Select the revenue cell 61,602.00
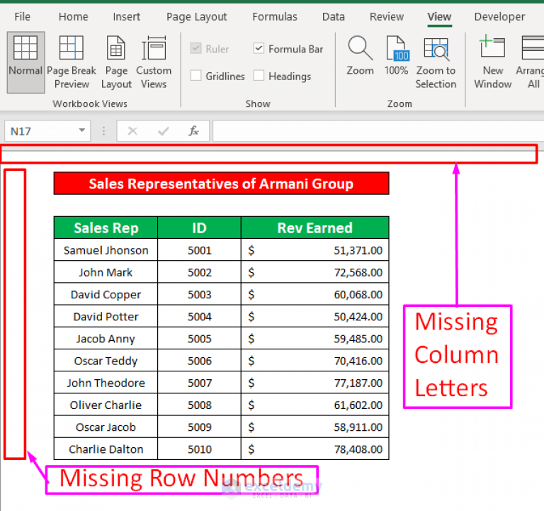Screen dimensions: 544x511 click(x=314, y=405)
